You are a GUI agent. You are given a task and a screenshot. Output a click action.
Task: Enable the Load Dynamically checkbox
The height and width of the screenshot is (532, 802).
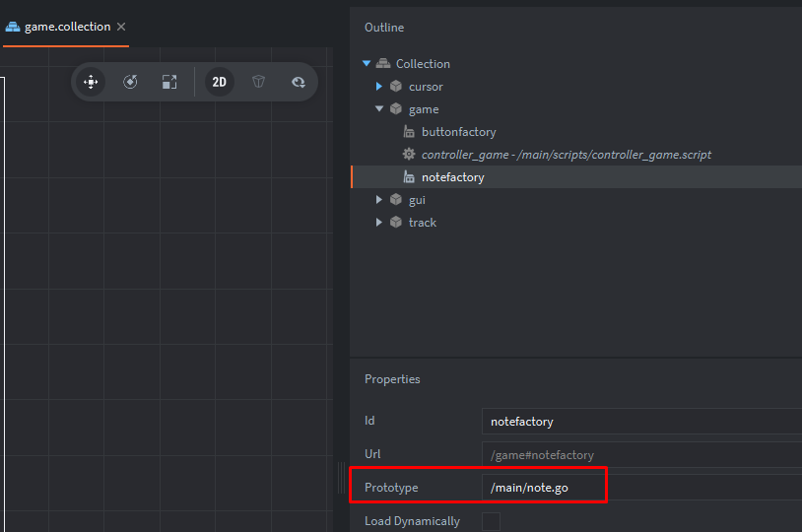pos(491,521)
